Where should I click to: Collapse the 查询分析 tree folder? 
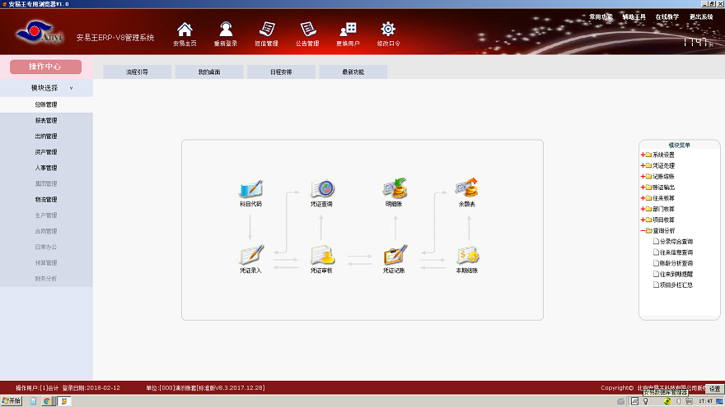pyautogui.click(x=643, y=231)
